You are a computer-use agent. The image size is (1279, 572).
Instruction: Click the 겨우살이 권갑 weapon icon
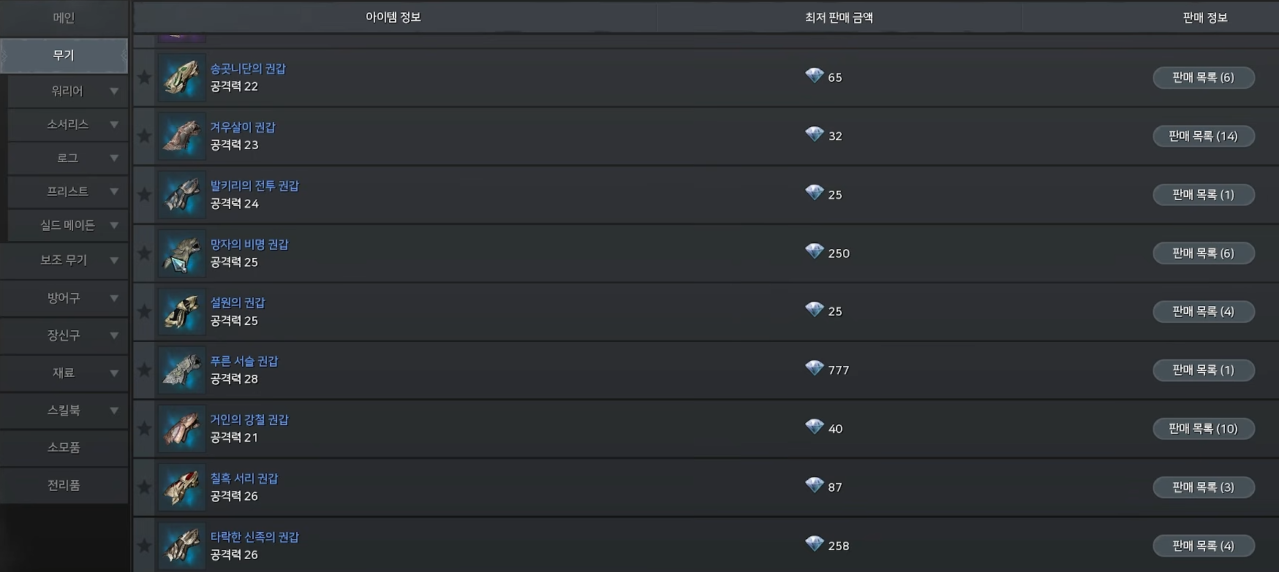click(x=182, y=136)
